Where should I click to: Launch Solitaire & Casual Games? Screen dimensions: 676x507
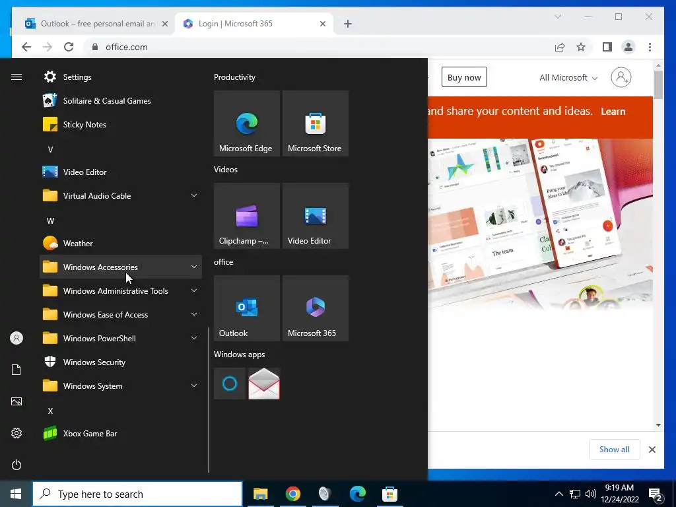121,101
